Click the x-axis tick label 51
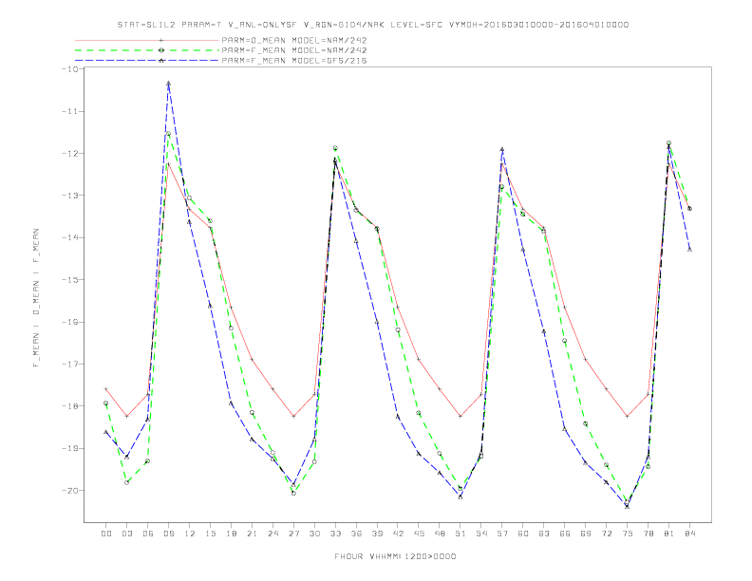This screenshot has height=581, width=752. pos(461,534)
